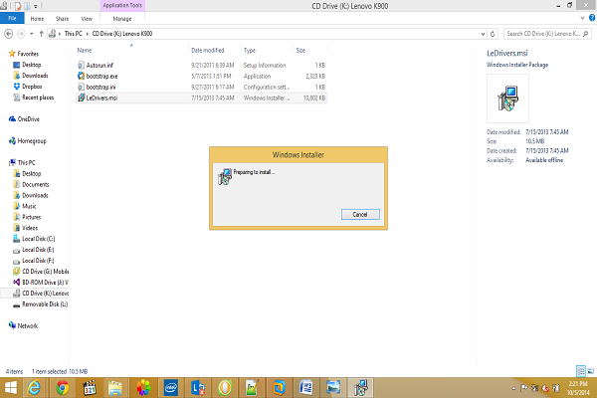Open the File ribbon tab

[x=12, y=18]
